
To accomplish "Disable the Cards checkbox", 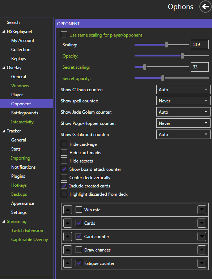I will coord(79,223).
